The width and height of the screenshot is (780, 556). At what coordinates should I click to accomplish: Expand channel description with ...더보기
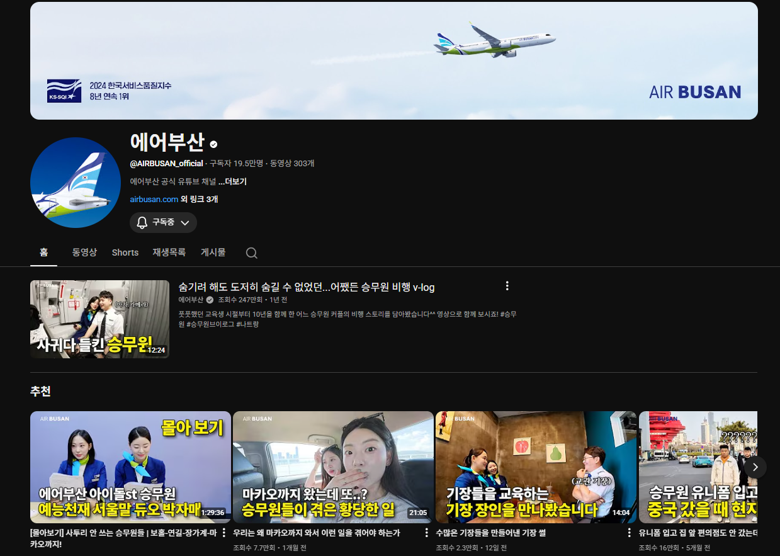click(x=232, y=181)
